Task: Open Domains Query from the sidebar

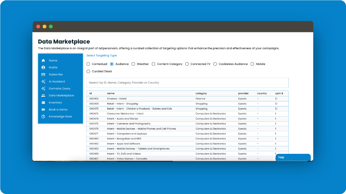Action: (x=59, y=89)
